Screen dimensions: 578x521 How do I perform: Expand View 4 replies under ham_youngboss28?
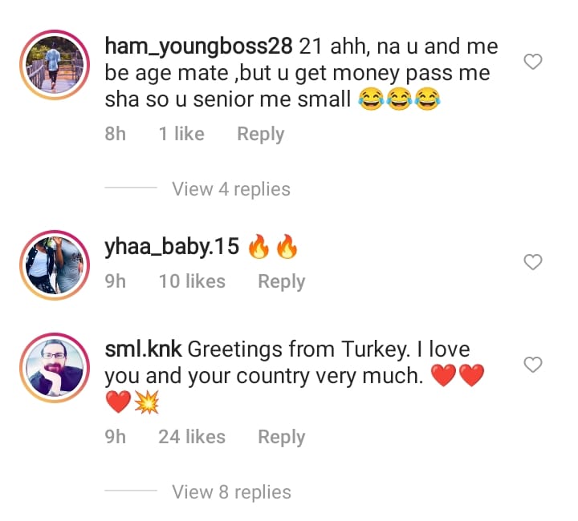pyautogui.click(x=231, y=189)
